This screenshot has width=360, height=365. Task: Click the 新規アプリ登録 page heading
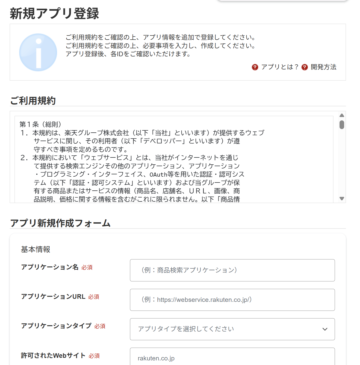coord(54,14)
